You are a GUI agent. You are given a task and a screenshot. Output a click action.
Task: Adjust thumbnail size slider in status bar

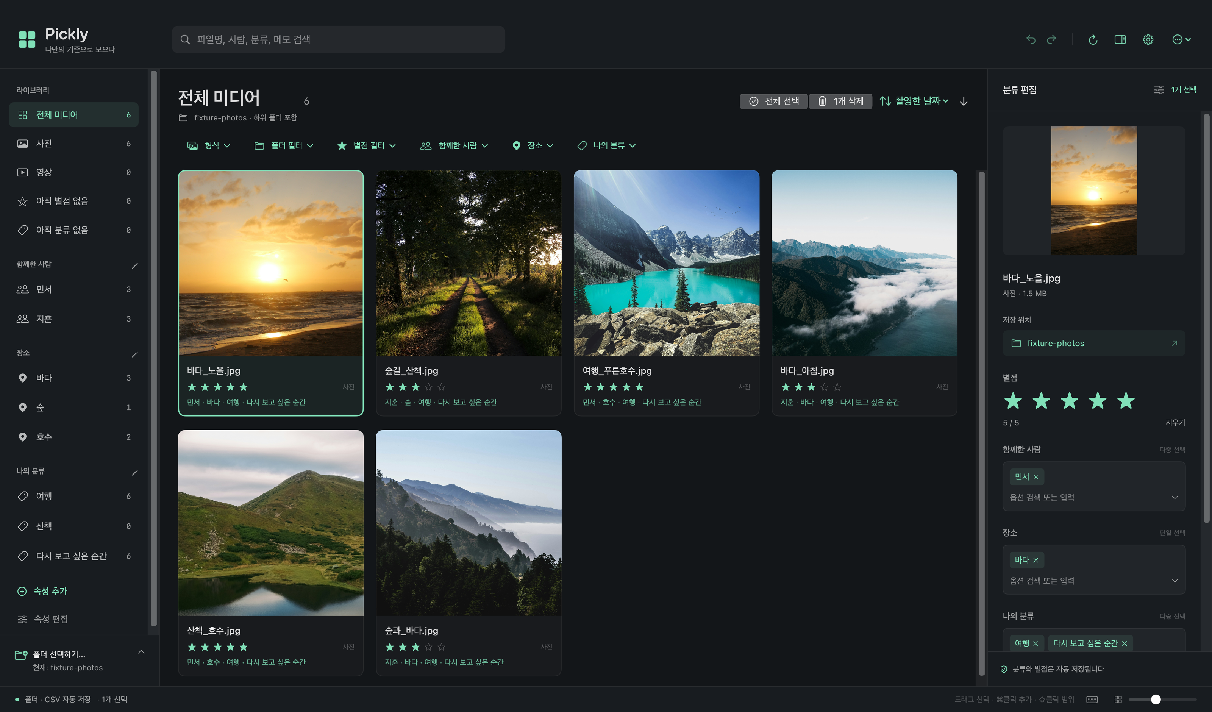[x=1162, y=699]
